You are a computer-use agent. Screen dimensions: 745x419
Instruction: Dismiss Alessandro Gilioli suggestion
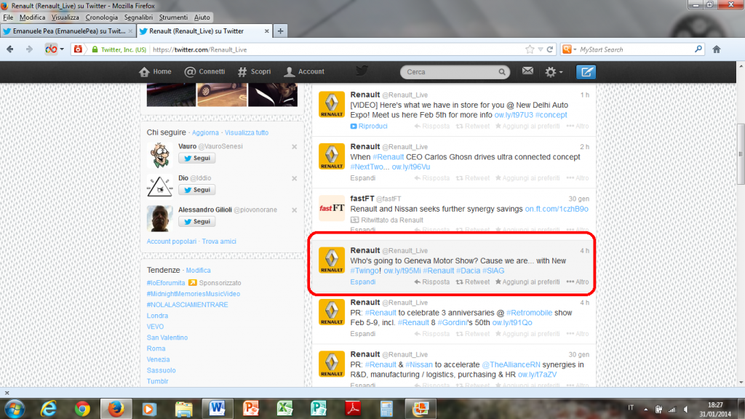[x=295, y=210]
